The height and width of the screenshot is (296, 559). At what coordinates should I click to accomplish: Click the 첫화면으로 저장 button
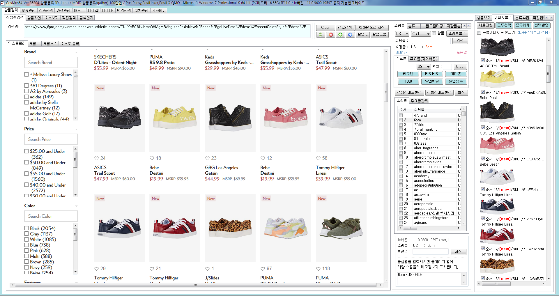(x=372, y=28)
